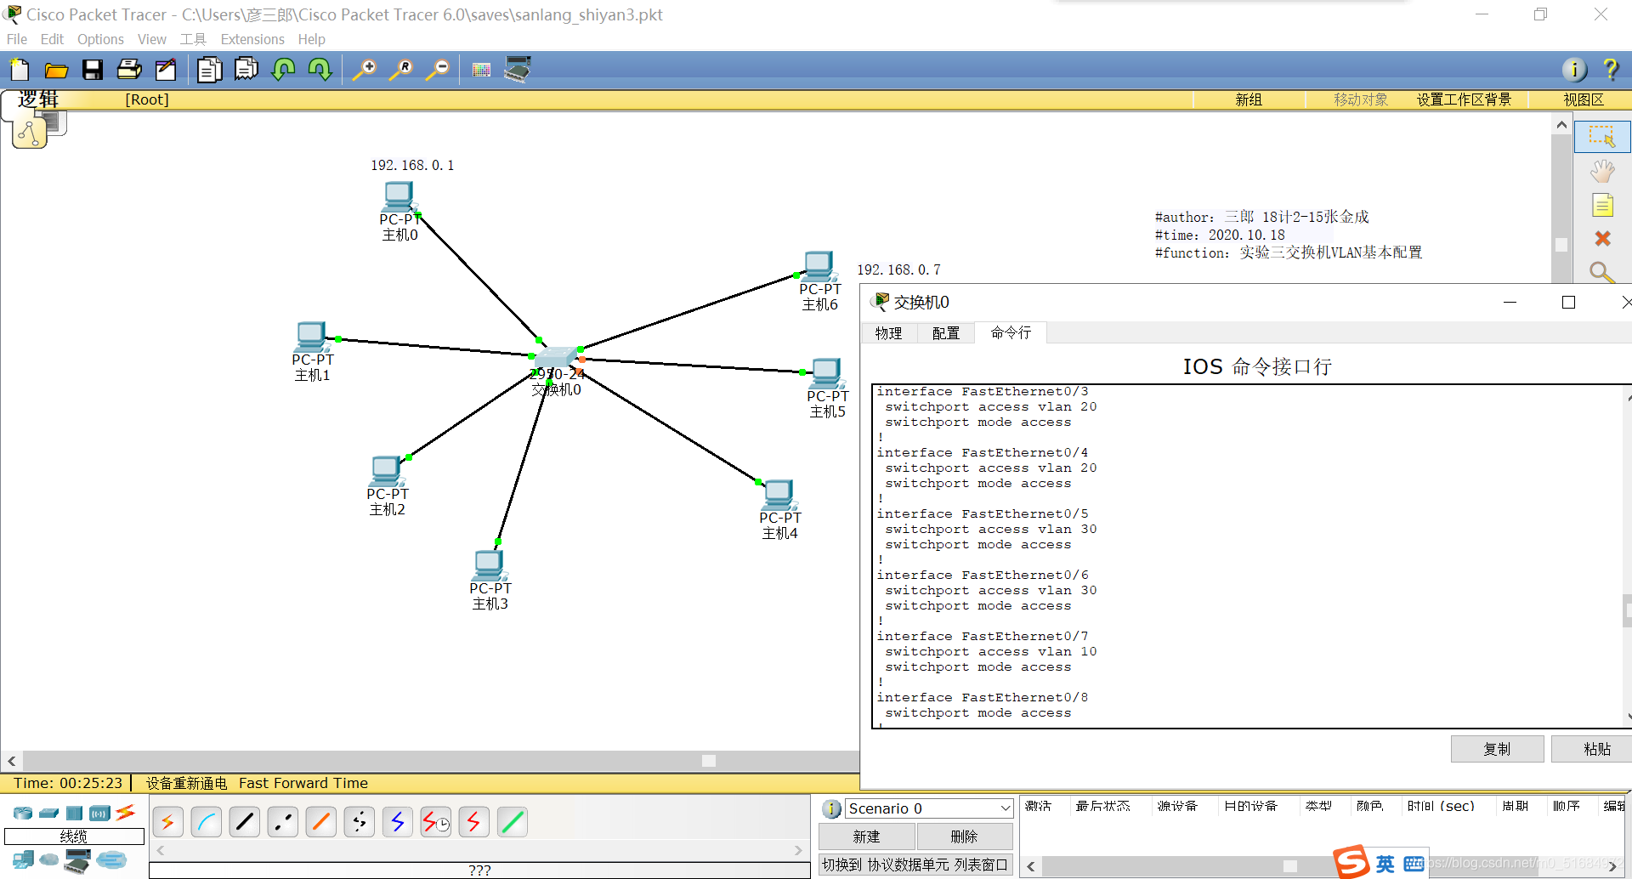This screenshot has width=1632, height=879.
Task: Print the workspace using printer icon
Action: pos(129,70)
